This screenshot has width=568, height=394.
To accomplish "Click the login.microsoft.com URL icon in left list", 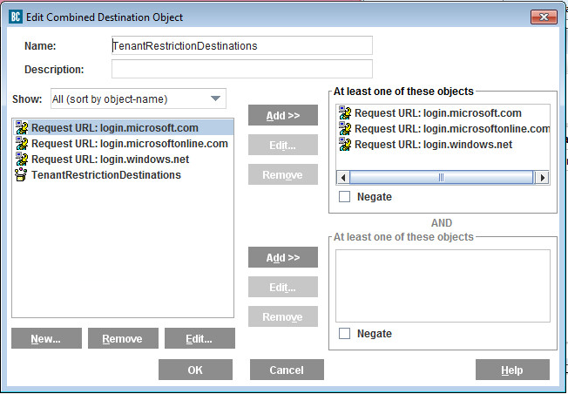I will pos(22,128).
